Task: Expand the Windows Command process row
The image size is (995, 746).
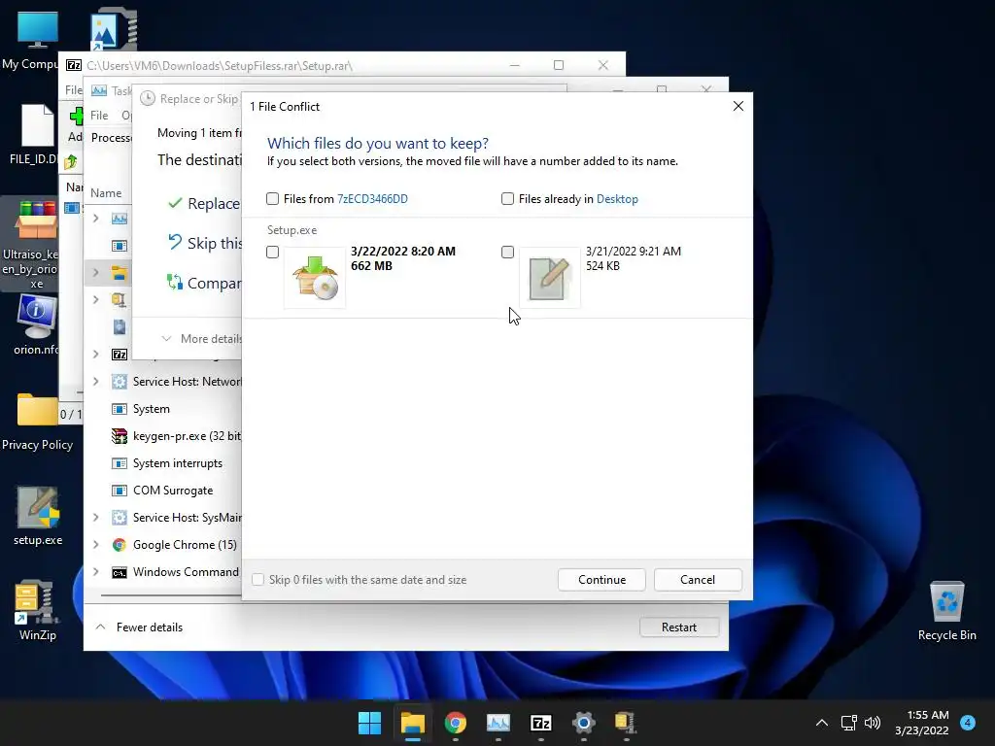Action: (x=96, y=571)
